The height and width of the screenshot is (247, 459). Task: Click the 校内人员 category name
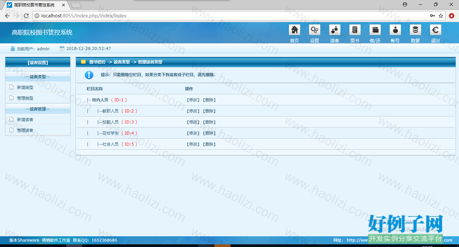tap(100, 100)
